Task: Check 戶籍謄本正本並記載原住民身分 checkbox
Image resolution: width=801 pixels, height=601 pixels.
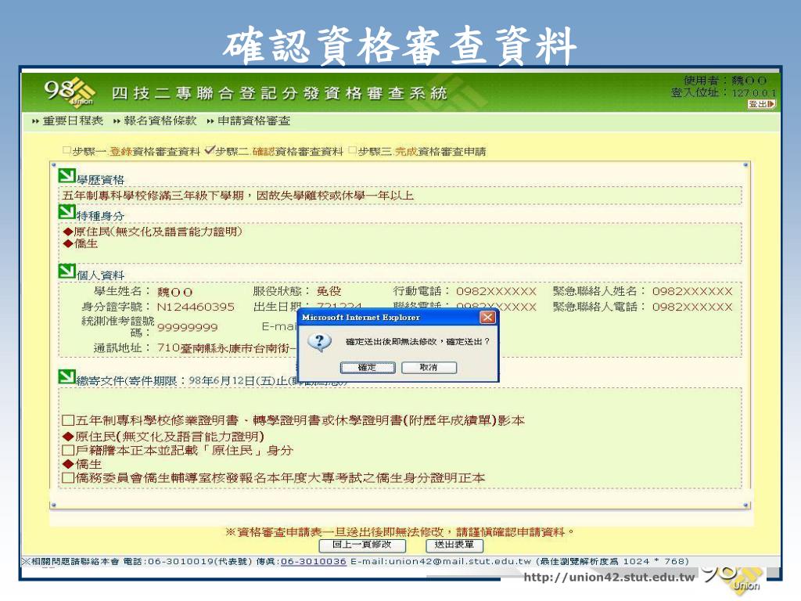Action: (68, 450)
